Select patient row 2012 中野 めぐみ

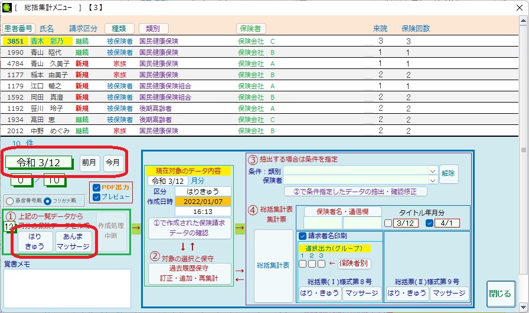pyautogui.click(x=259, y=130)
